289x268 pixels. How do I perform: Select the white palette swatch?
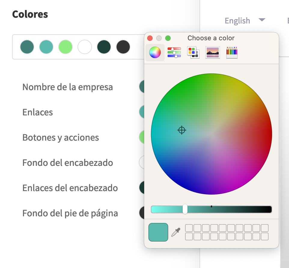pos(85,47)
